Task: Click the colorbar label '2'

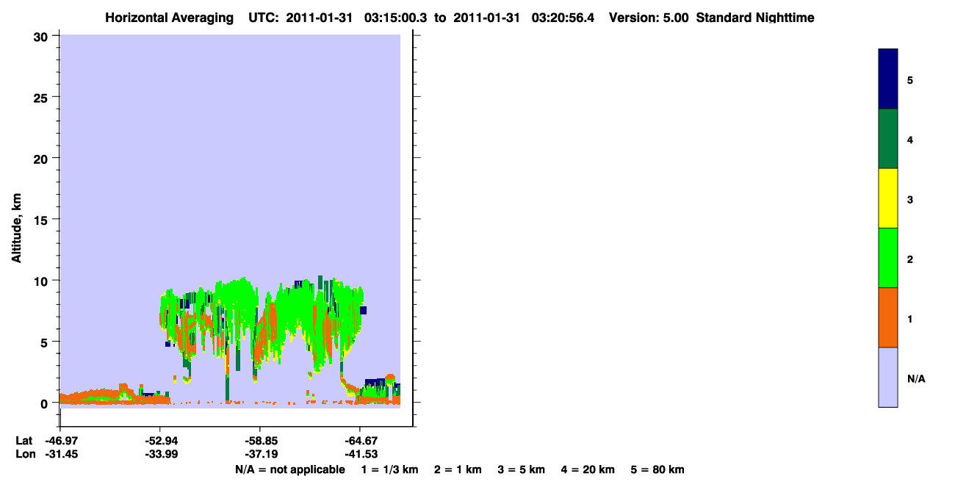Action: (910, 259)
